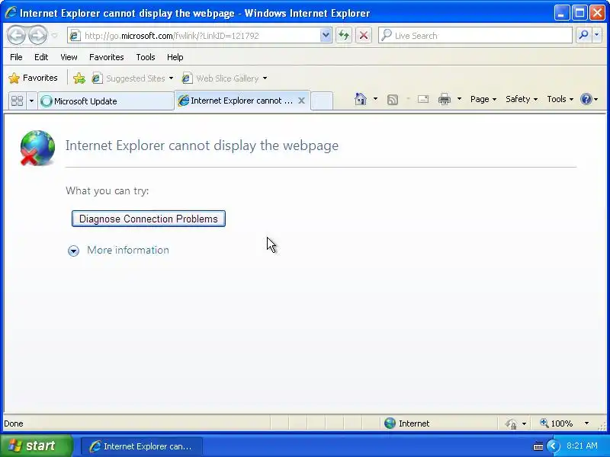The image size is (610, 457).
Task: Open the File menu
Action: pyautogui.click(x=16, y=57)
